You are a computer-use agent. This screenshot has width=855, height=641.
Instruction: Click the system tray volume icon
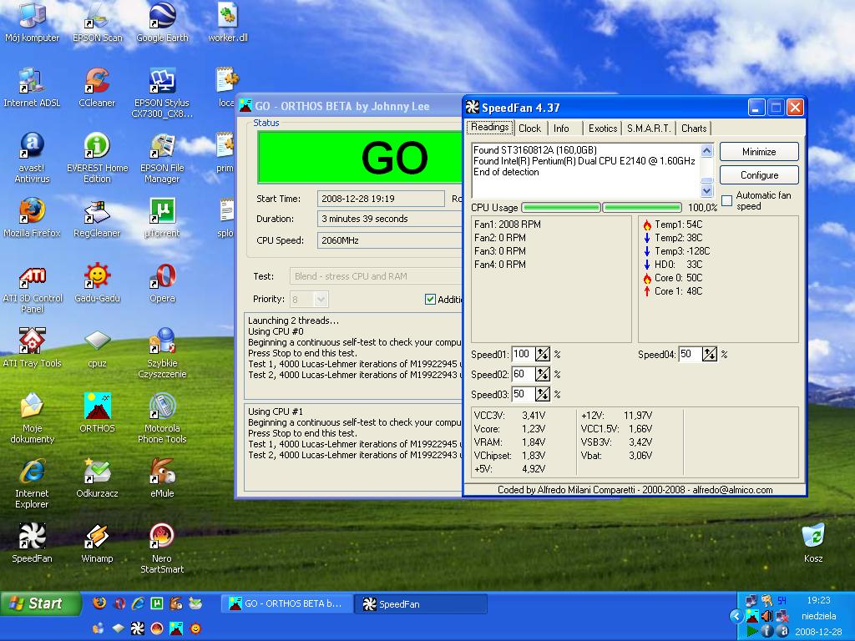click(x=766, y=616)
